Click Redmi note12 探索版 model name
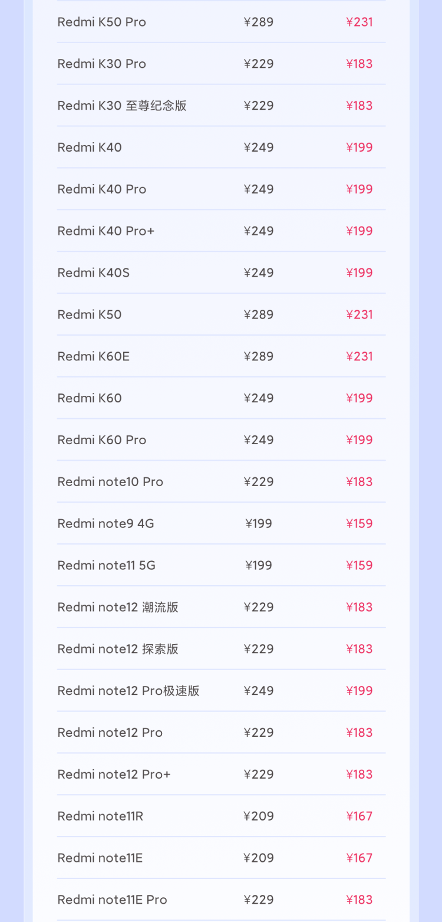This screenshot has height=922, width=442. click(118, 649)
